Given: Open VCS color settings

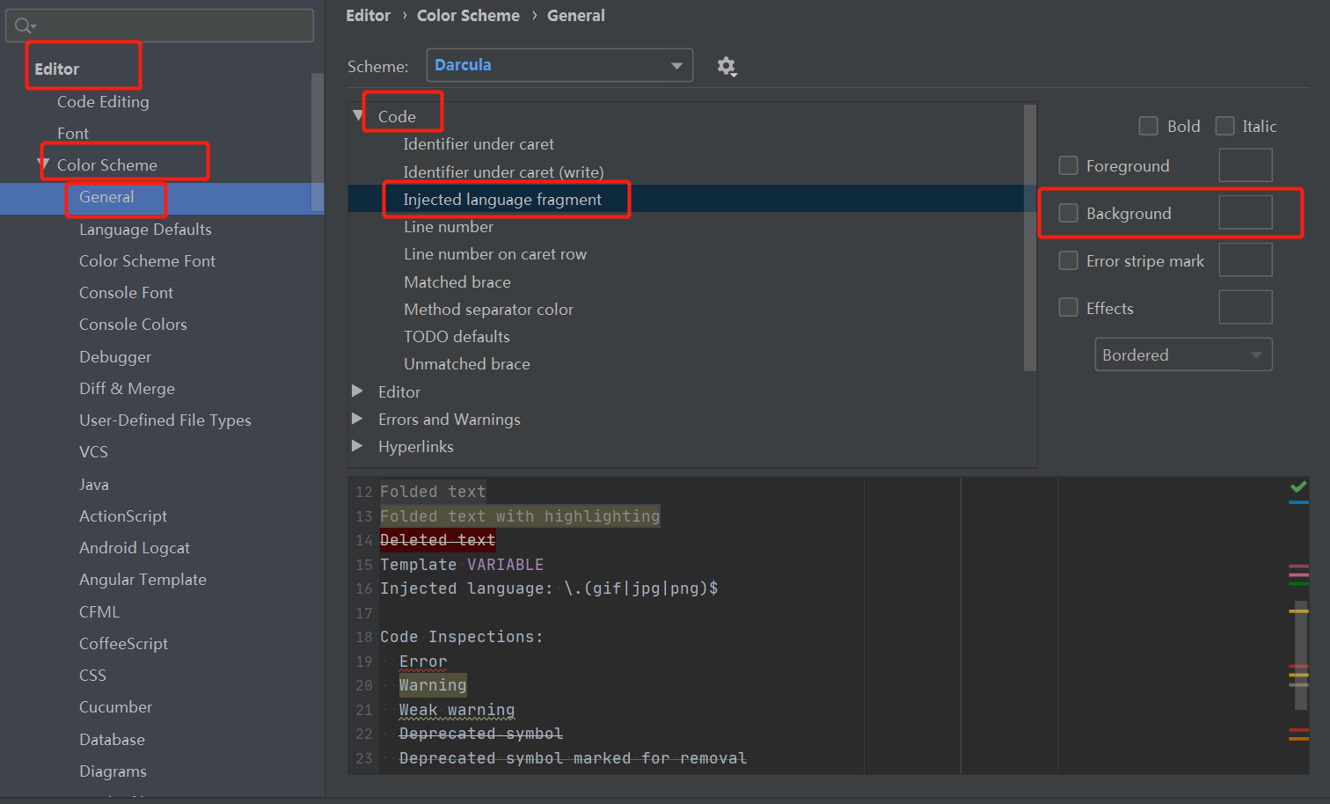Looking at the screenshot, I should pyautogui.click(x=93, y=451).
